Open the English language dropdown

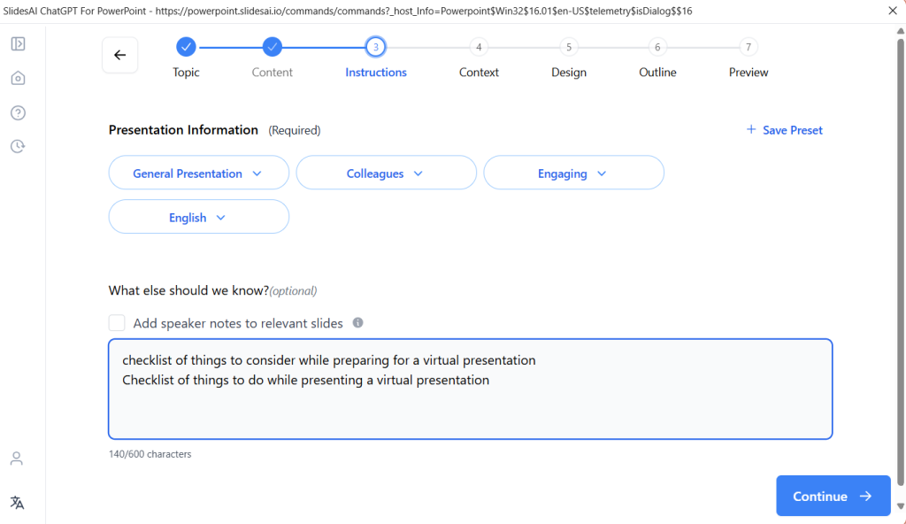click(x=198, y=217)
